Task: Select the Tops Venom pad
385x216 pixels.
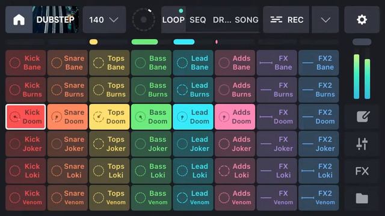Action: [109, 198]
